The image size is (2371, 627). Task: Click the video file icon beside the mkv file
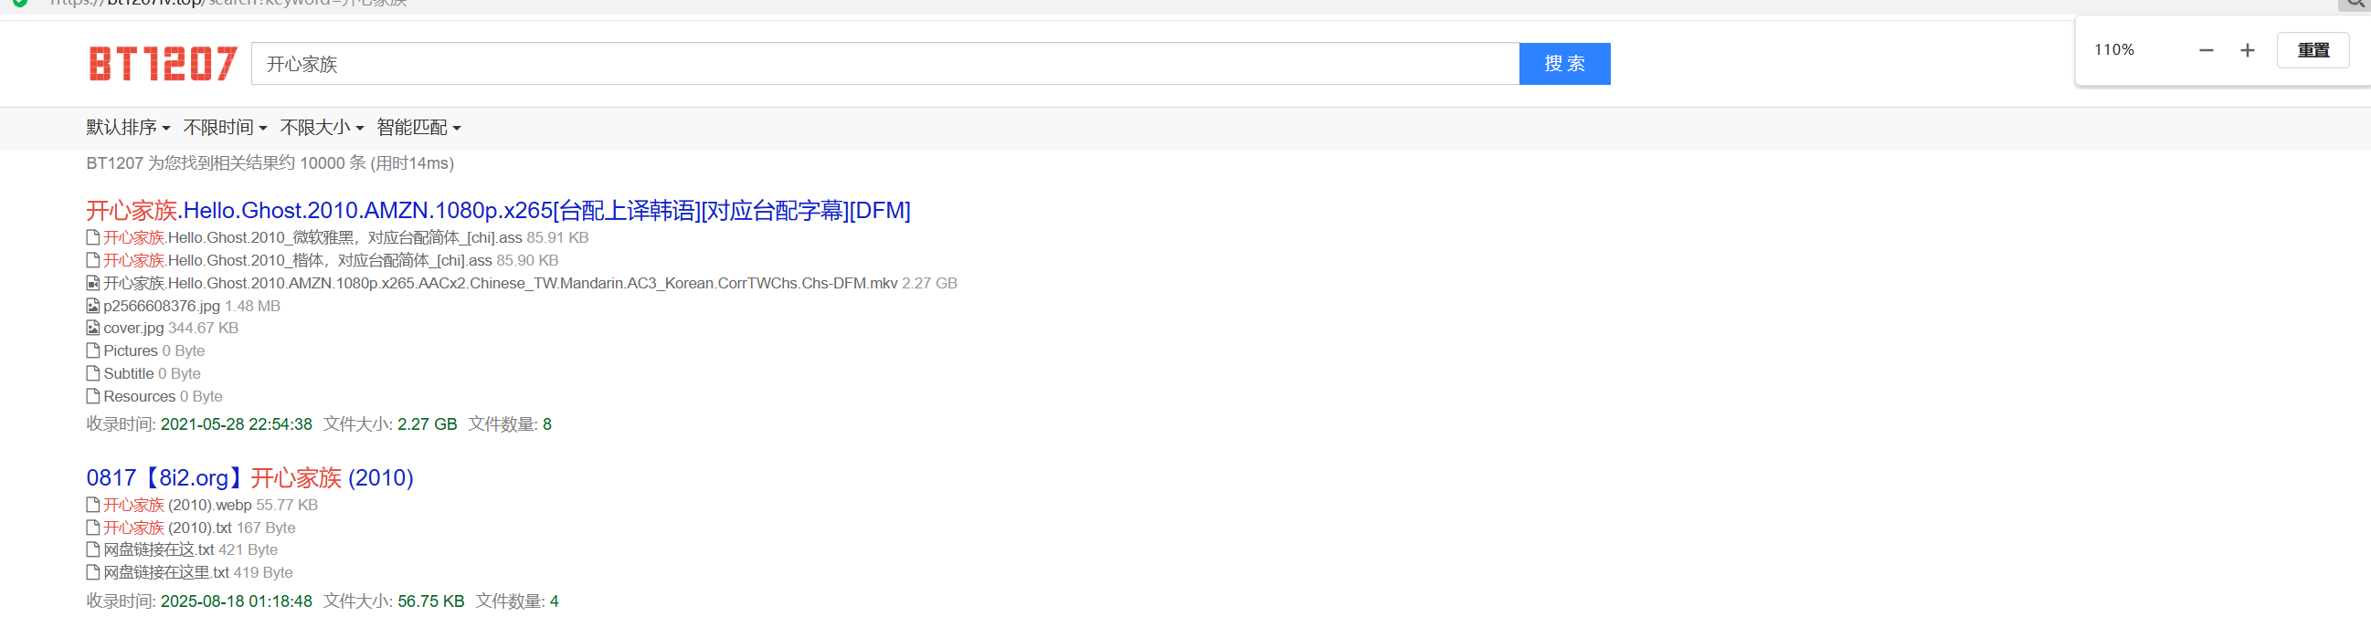click(x=93, y=283)
